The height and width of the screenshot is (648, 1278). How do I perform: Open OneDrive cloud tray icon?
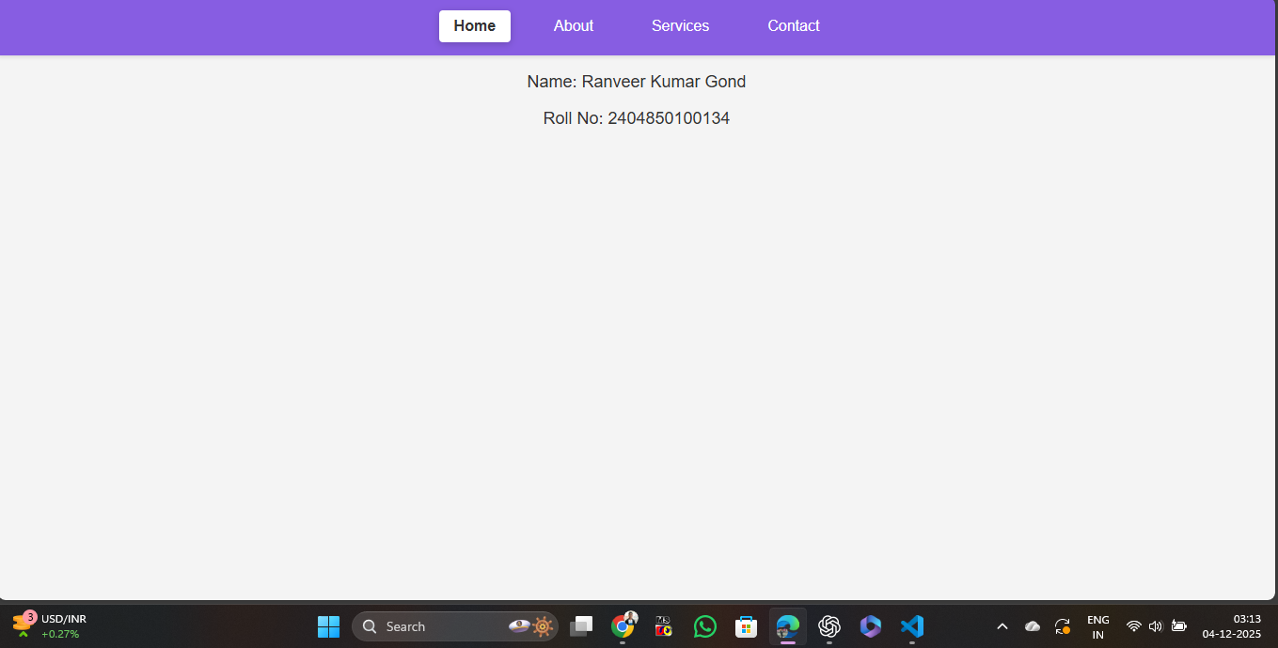1032,626
